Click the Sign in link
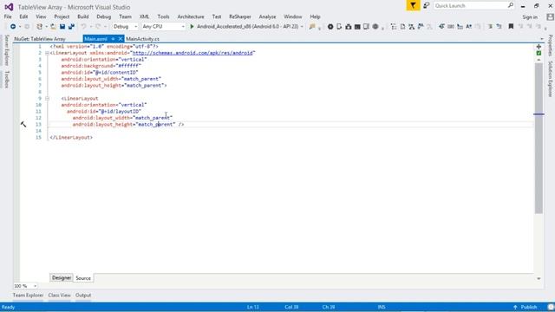 point(530,17)
